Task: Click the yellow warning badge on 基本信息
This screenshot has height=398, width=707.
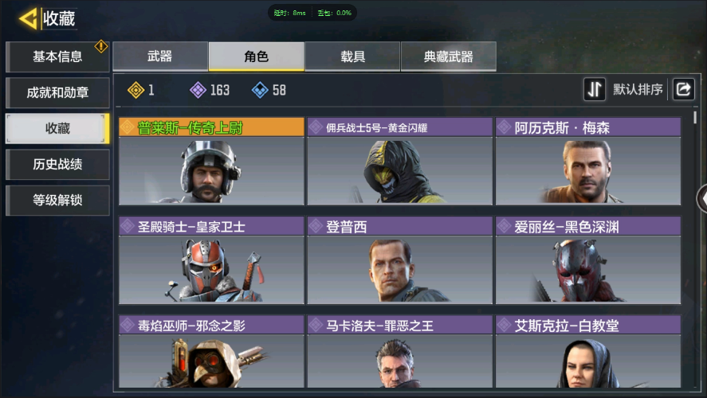Action: 101,46
